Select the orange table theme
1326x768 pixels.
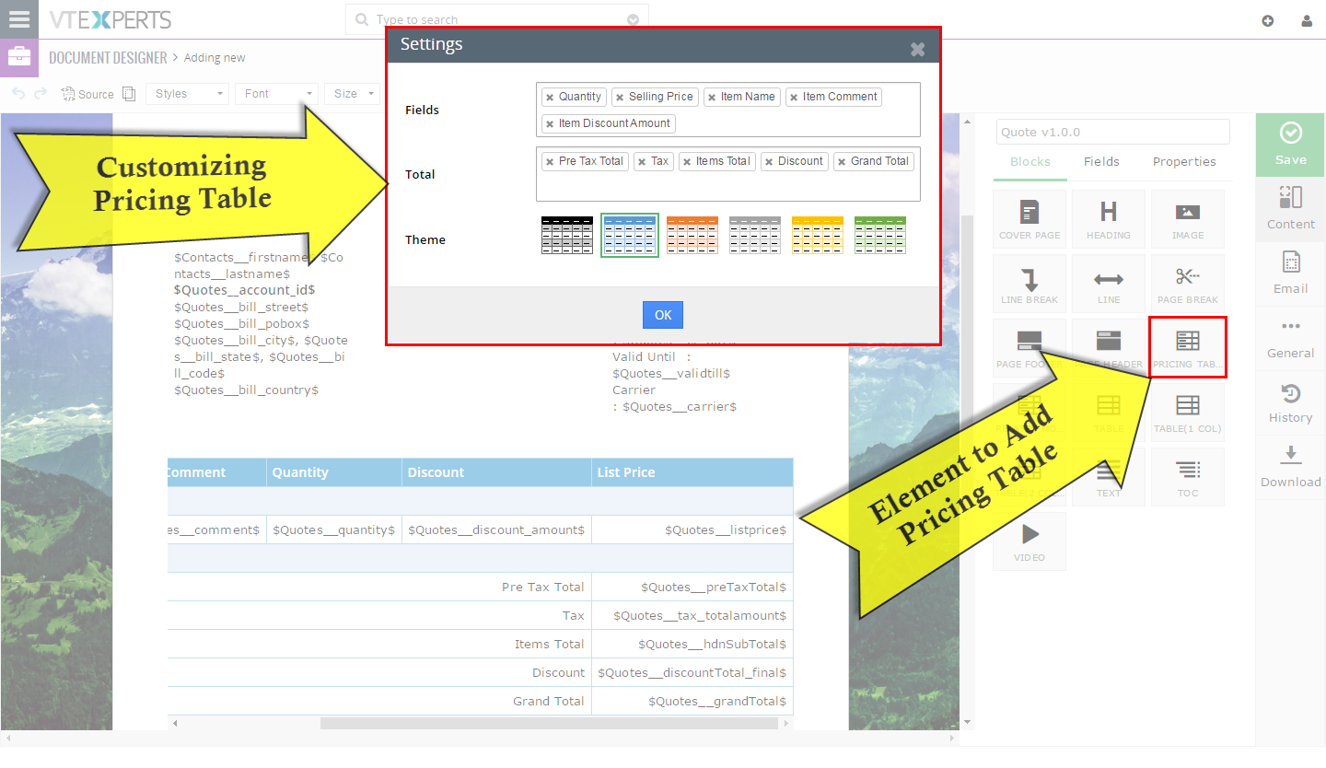[692, 235]
